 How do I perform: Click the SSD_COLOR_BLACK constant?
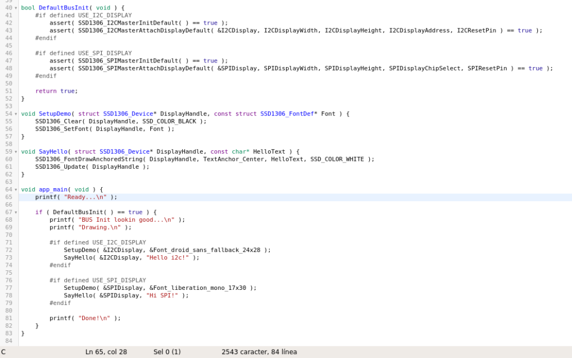tap(169, 121)
